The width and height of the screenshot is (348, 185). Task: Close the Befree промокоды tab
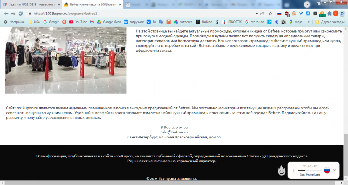tap(120, 5)
